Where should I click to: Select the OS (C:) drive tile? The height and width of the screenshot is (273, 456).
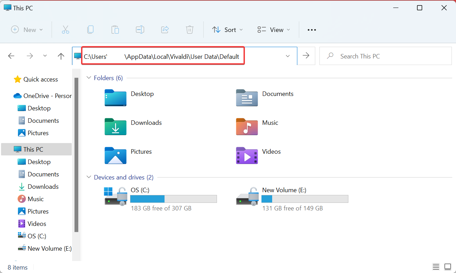160,199
